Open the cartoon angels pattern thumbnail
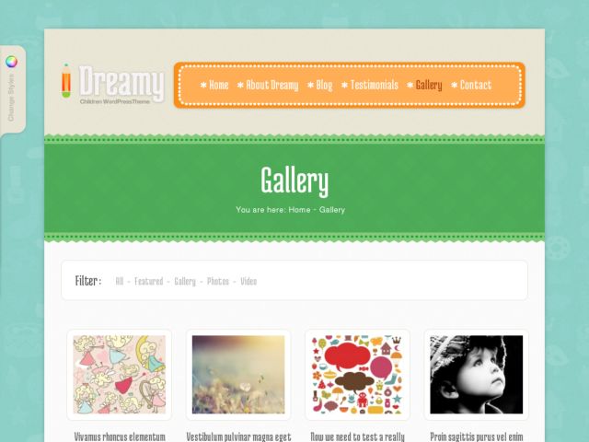The image size is (589, 442). (120, 375)
